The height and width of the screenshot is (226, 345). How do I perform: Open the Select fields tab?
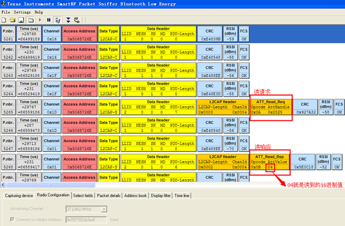83,196
